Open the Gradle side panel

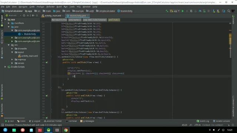(x=233, y=20)
